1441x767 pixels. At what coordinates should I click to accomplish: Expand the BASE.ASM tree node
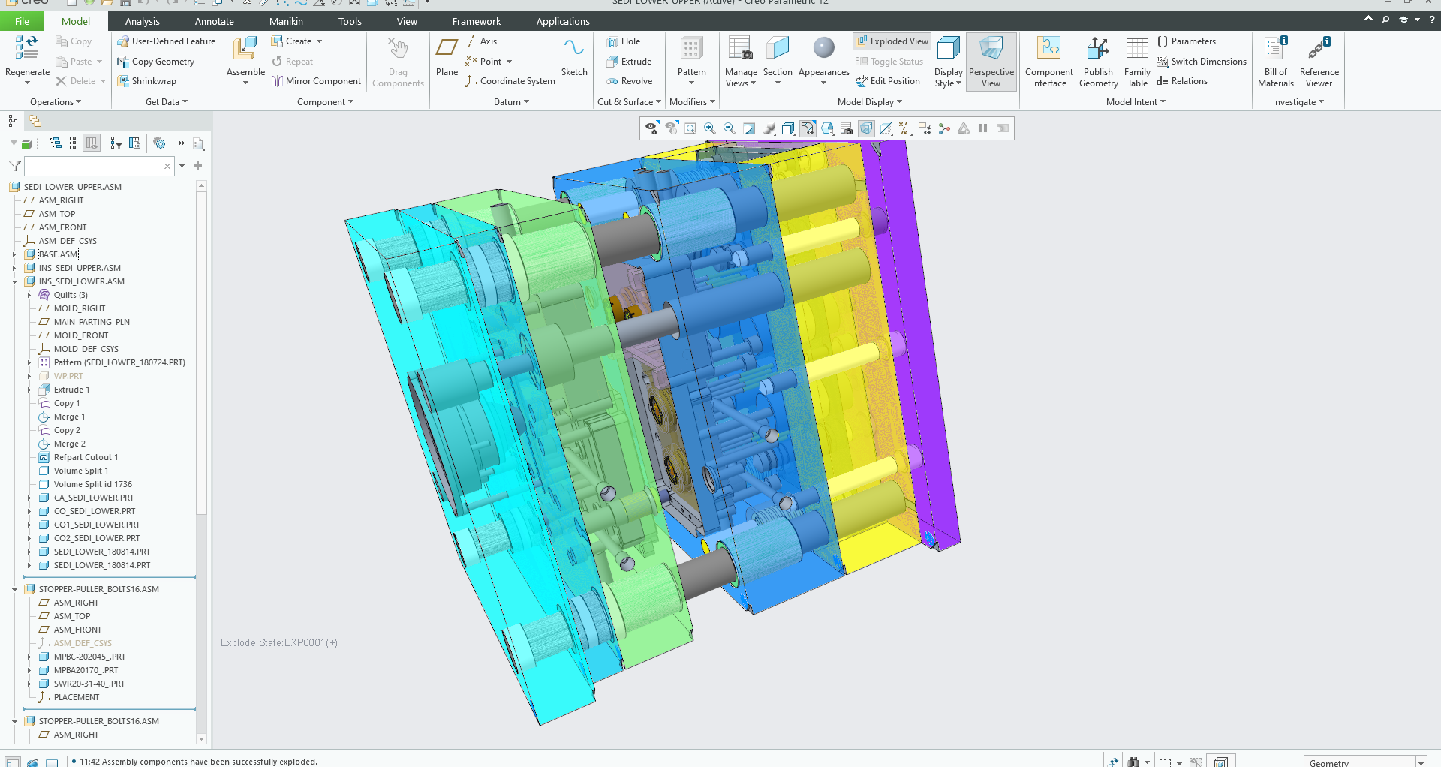14,255
